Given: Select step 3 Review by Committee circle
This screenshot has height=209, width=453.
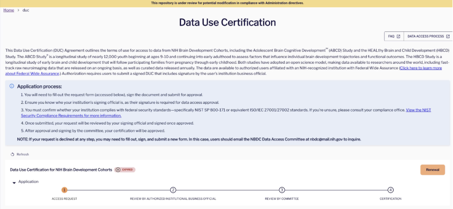Looking at the screenshot, I should click(x=282, y=190).
